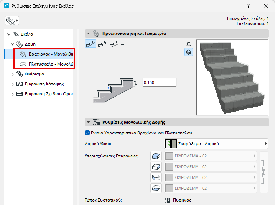
Task: Collapse Ρυθμίσεις Μονολιθικής Δομής panel
Action: coord(88,122)
